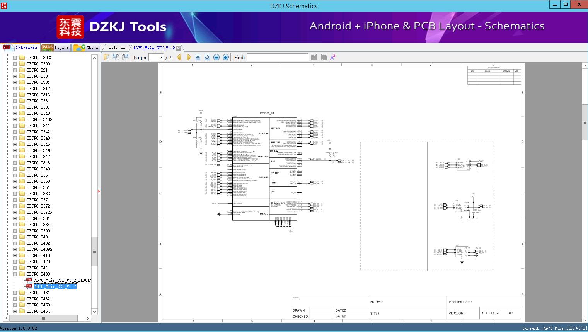Click the TECNO T453 folder icon
588x332 pixels.
point(22,305)
